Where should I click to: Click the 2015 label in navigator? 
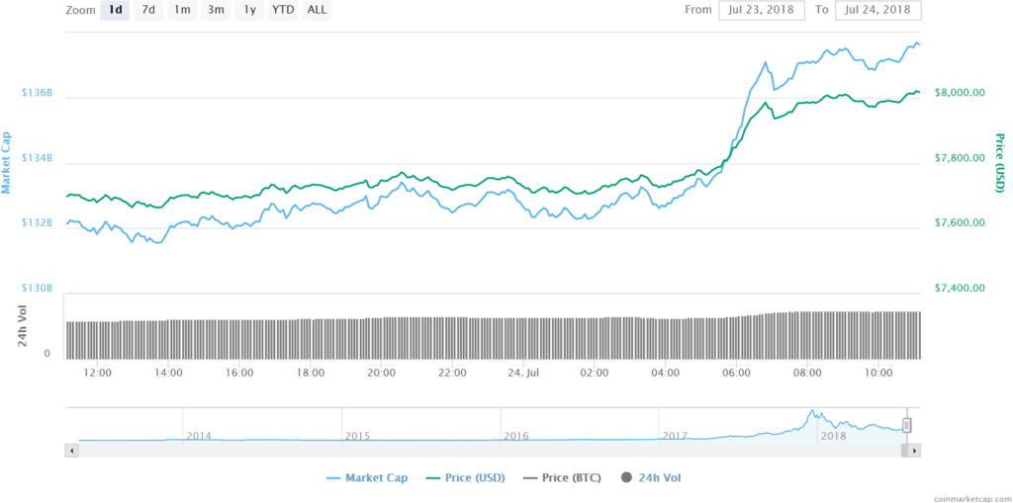click(x=357, y=436)
